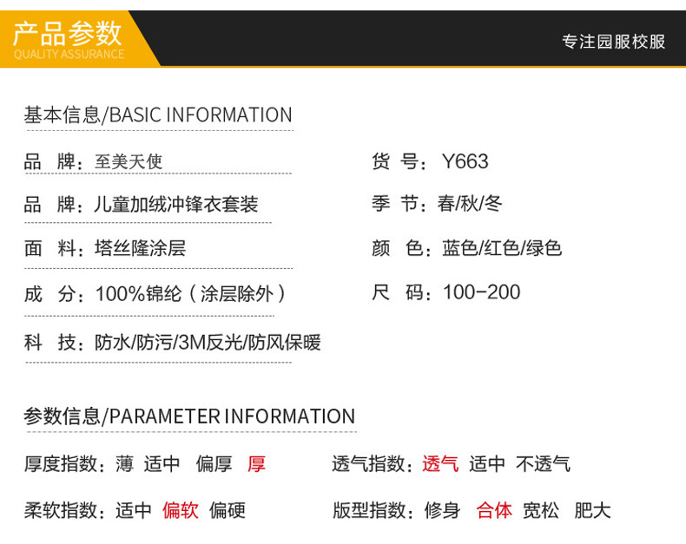The width and height of the screenshot is (686, 544).
Task: Choose the 不透气 breathability option
Action: pos(543,464)
